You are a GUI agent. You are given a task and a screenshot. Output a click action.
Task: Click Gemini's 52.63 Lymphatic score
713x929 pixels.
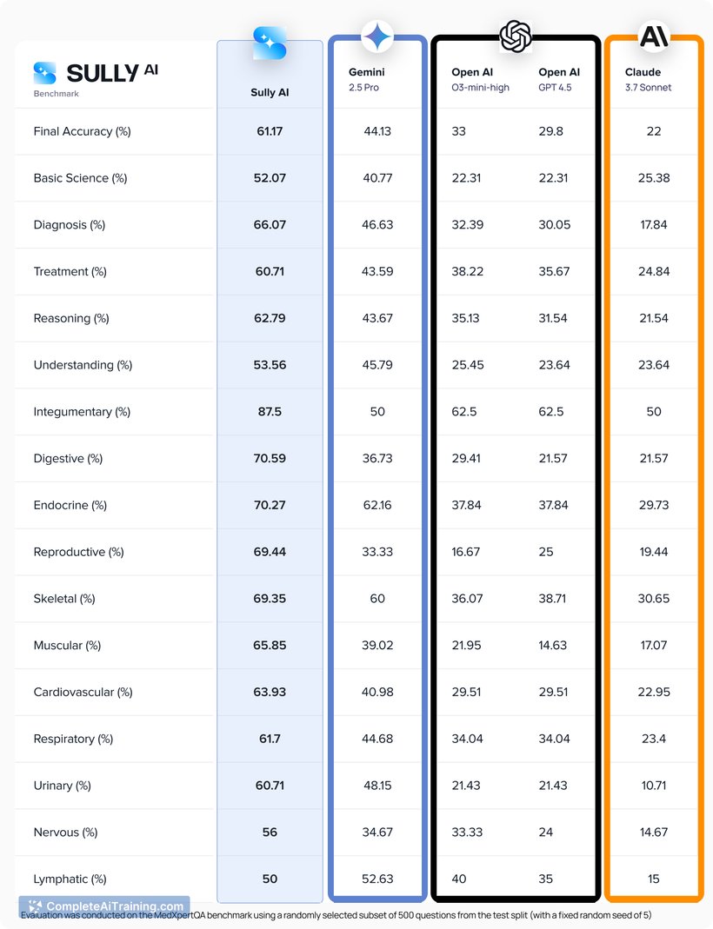click(377, 879)
